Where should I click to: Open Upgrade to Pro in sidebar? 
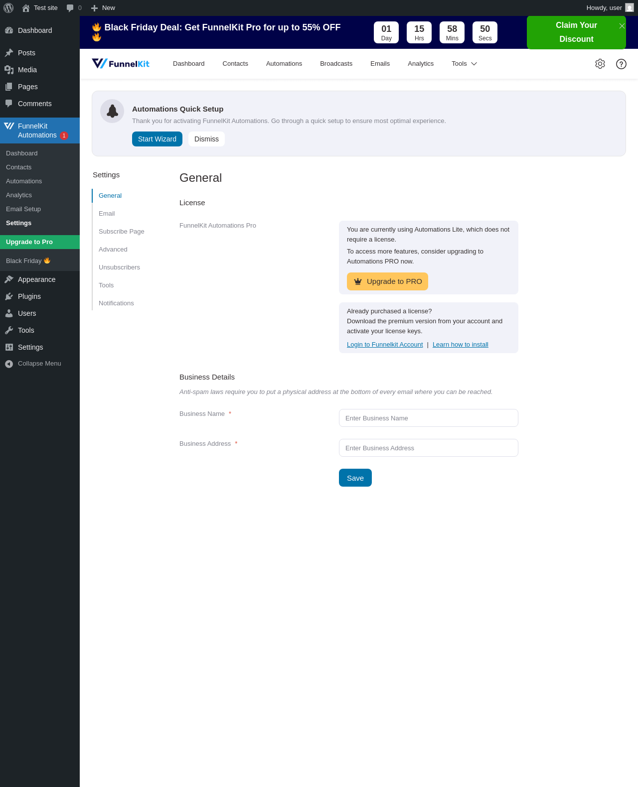tap(40, 242)
